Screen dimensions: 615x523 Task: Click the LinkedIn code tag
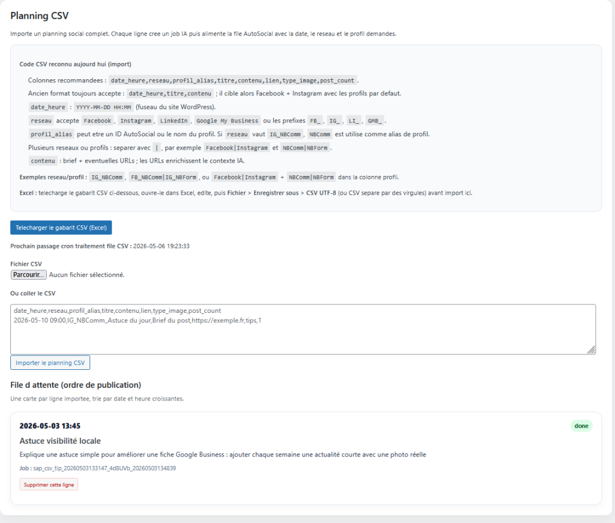point(174,121)
